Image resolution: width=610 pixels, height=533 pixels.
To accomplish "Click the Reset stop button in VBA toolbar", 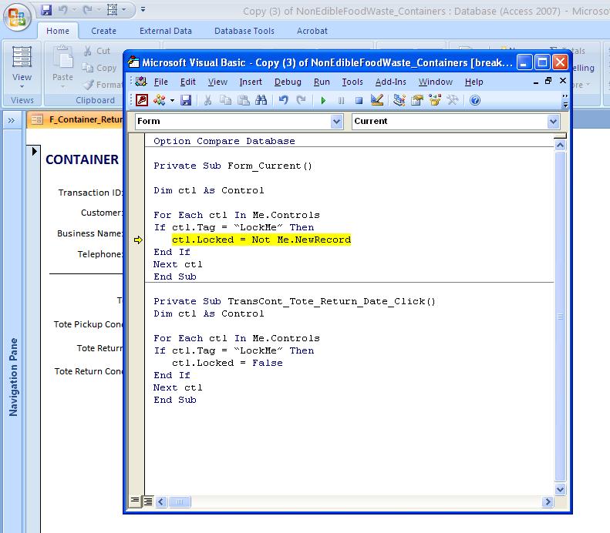I will [359, 101].
